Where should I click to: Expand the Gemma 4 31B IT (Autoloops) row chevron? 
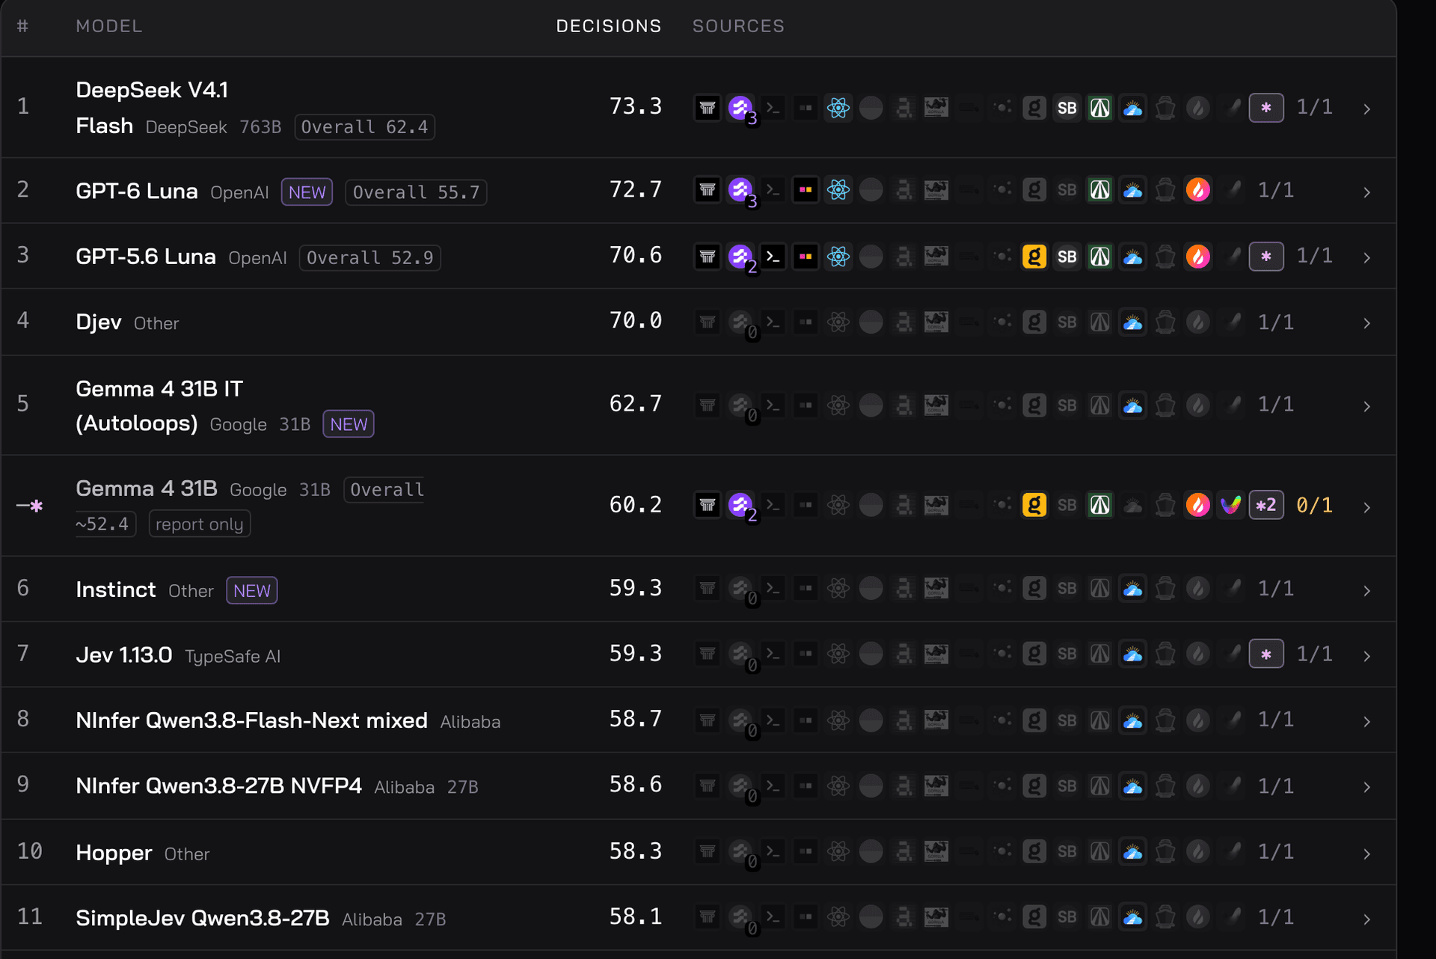1366,406
